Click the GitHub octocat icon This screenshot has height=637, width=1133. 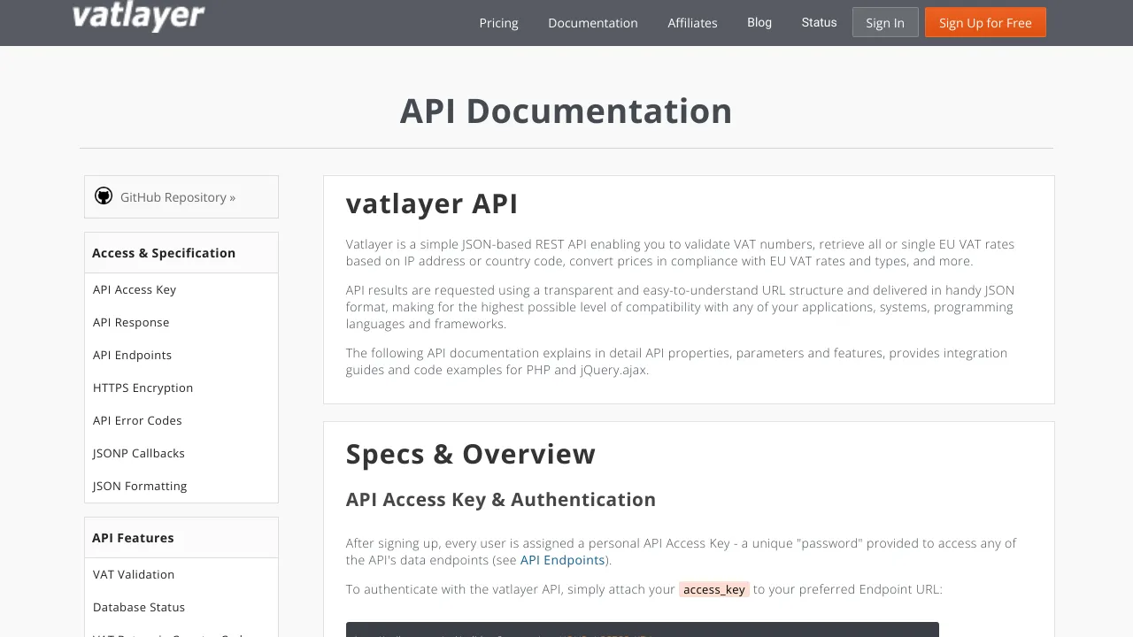(x=104, y=196)
